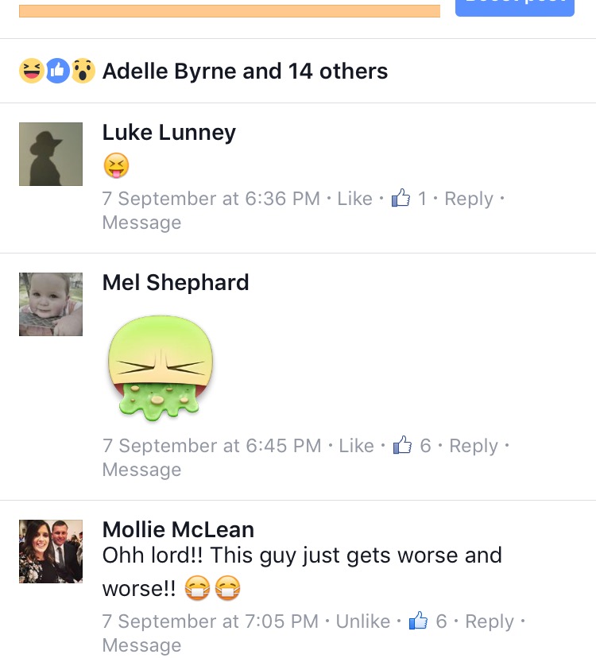Open Adelle Byrne and 14 others reactions list
This screenshot has width=596, height=658.
click(245, 71)
